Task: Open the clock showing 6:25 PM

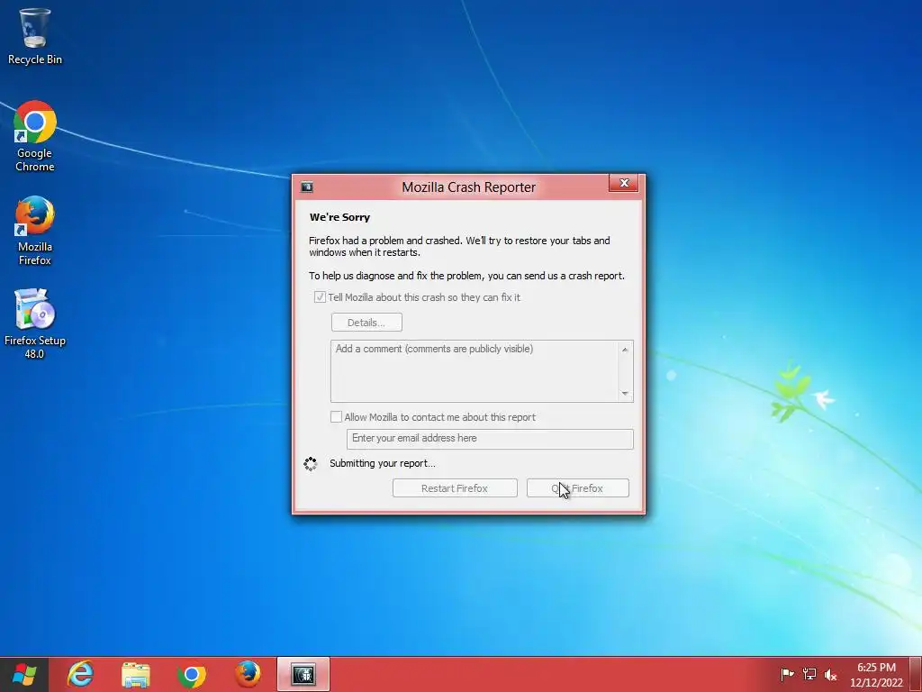Action: 876,675
